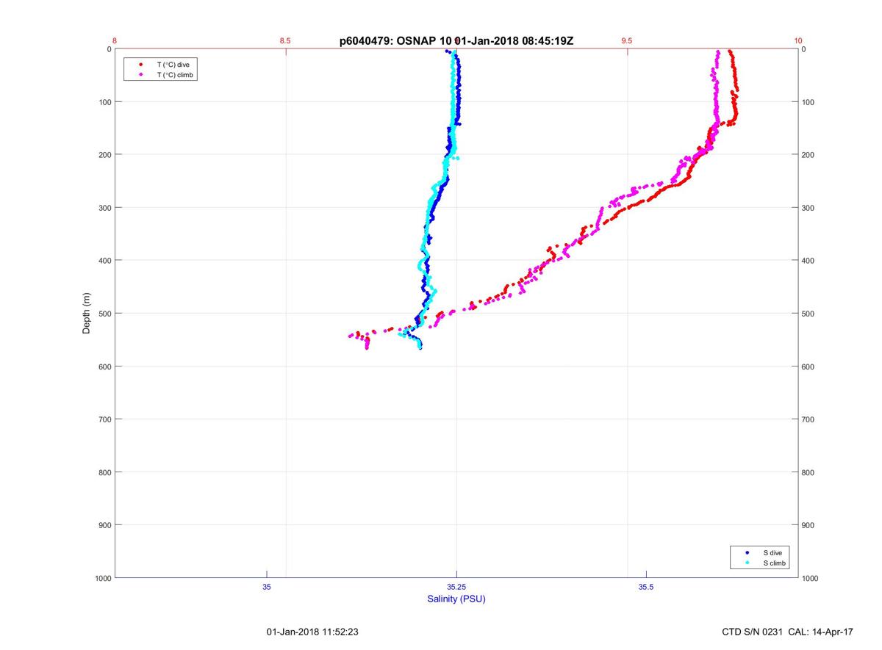Click the 300 tick on right depth axis

click(808, 208)
